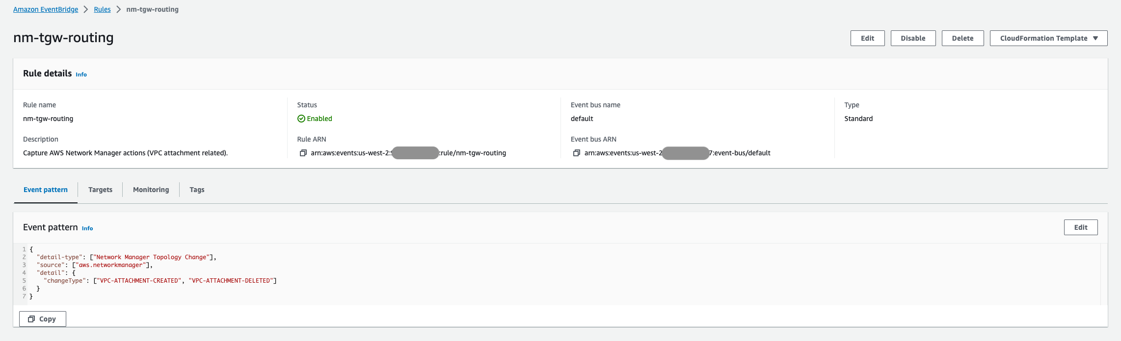Edit the event pattern
The width and height of the screenshot is (1121, 341).
tap(1081, 227)
